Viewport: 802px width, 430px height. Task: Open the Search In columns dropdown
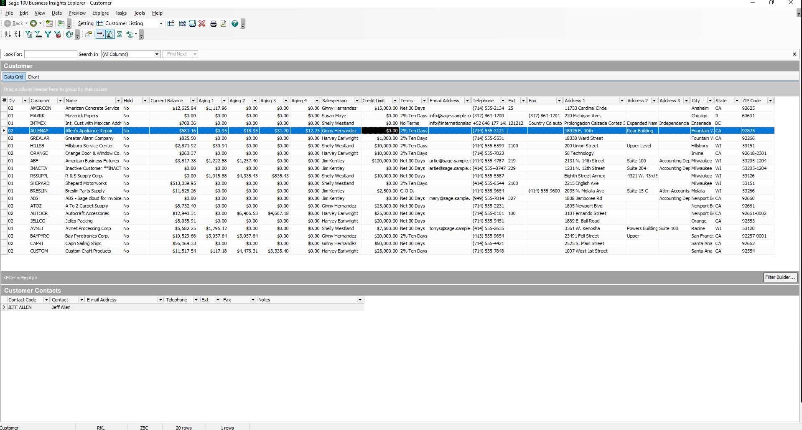(156, 54)
